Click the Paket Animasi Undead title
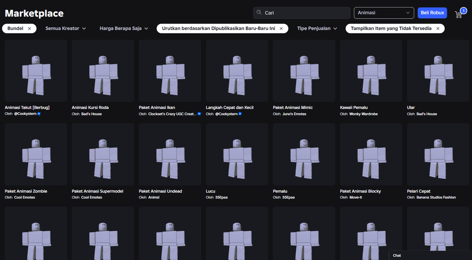 [160, 191]
